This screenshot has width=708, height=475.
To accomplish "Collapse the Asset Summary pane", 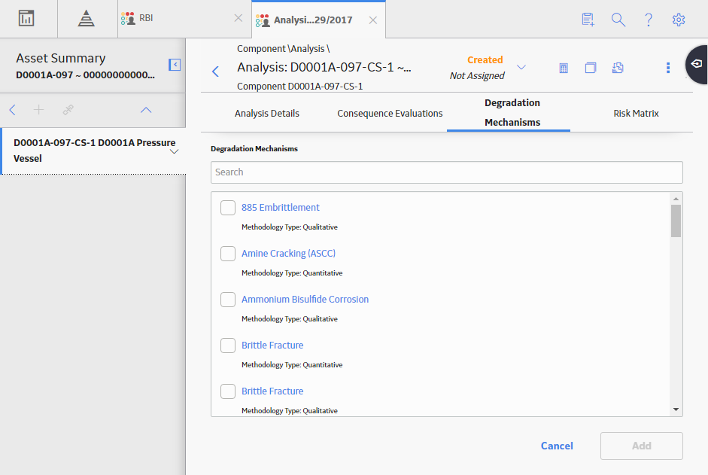I will (x=175, y=65).
